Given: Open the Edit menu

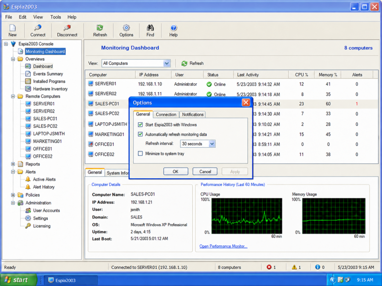Looking at the screenshot, I should click(22, 17).
